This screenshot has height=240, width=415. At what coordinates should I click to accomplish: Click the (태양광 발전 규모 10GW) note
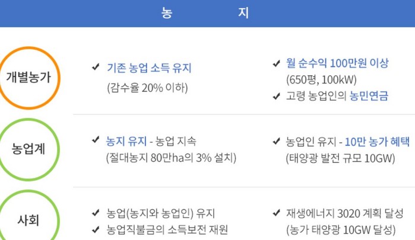pyautogui.click(x=340, y=159)
